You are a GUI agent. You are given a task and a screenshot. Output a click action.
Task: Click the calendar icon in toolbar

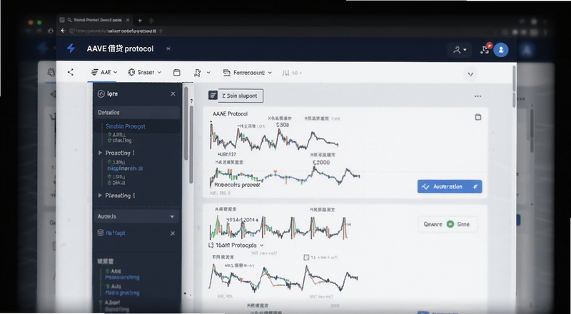pyautogui.click(x=176, y=73)
